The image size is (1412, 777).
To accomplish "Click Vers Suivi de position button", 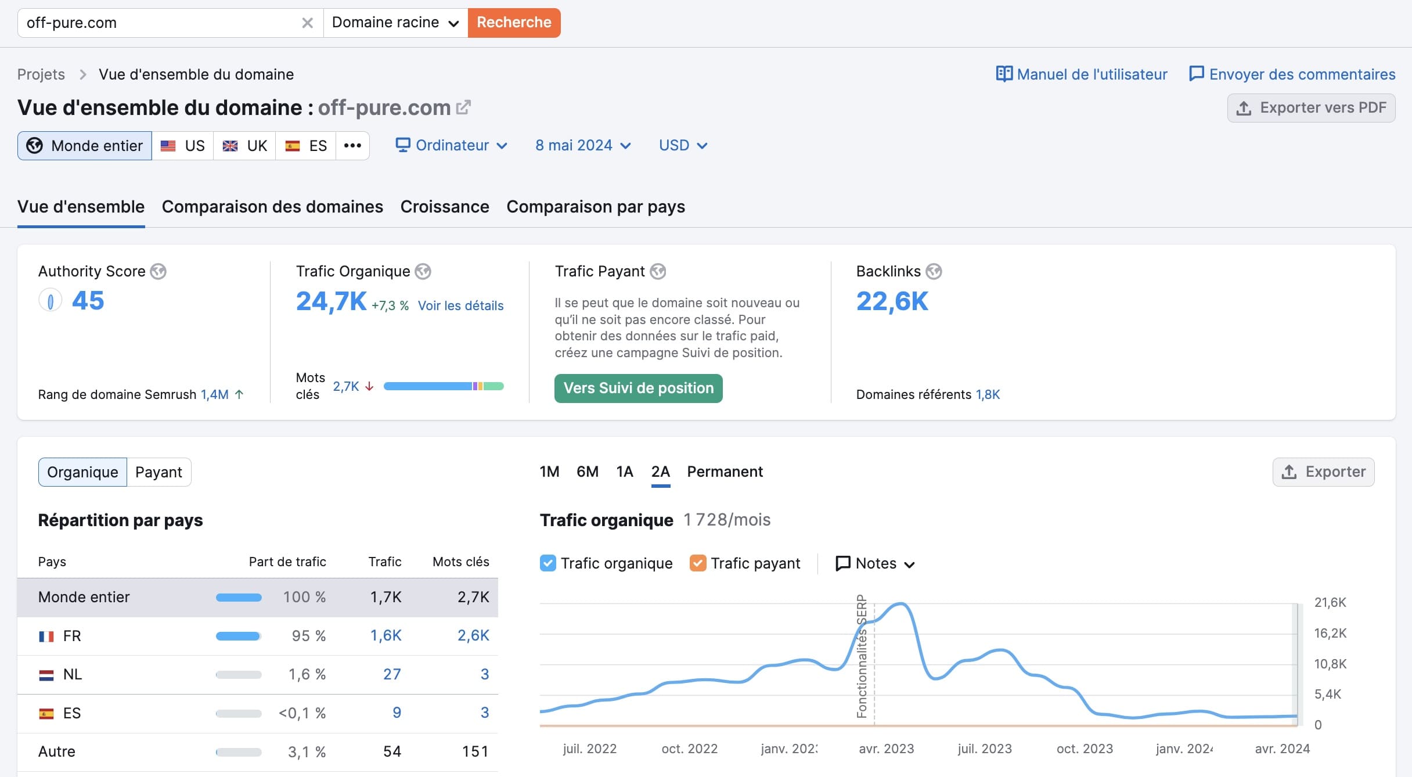I will tap(639, 388).
